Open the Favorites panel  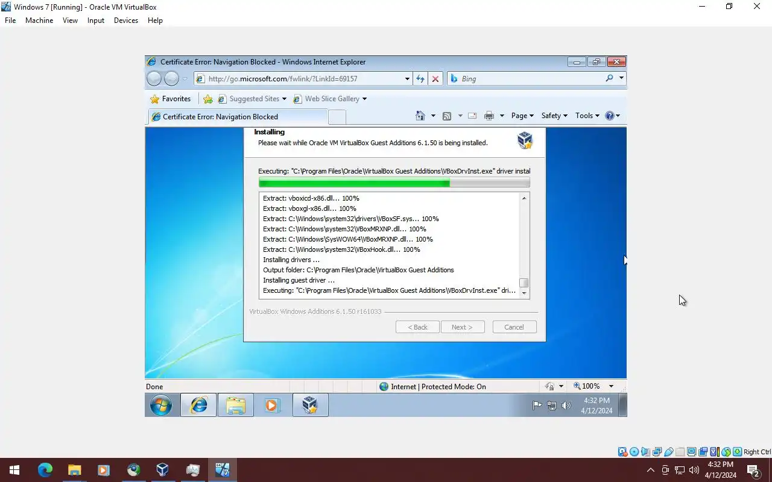pyautogui.click(x=170, y=99)
